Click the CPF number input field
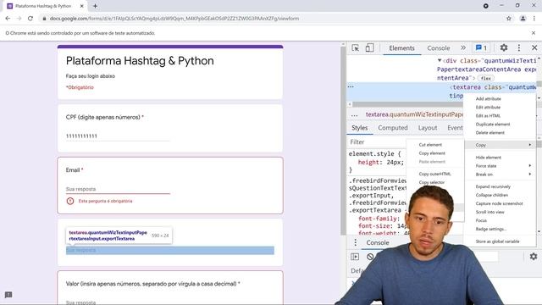The width and height of the screenshot is (542, 305). click(x=118, y=136)
